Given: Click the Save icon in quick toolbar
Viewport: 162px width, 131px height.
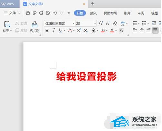Looking at the screenshot, I should [28, 13].
